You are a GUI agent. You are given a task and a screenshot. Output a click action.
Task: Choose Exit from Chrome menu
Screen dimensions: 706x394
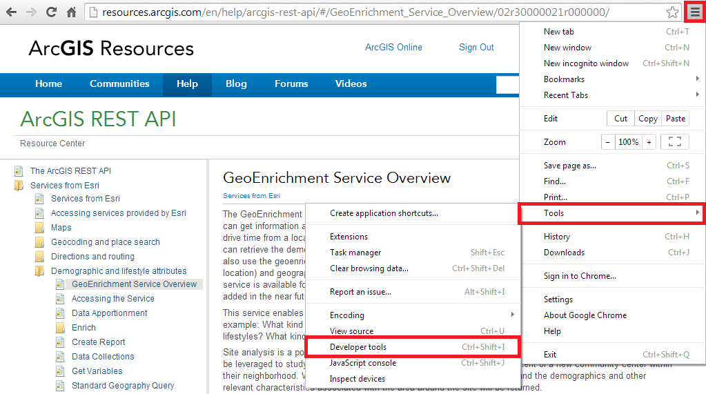(x=612, y=355)
